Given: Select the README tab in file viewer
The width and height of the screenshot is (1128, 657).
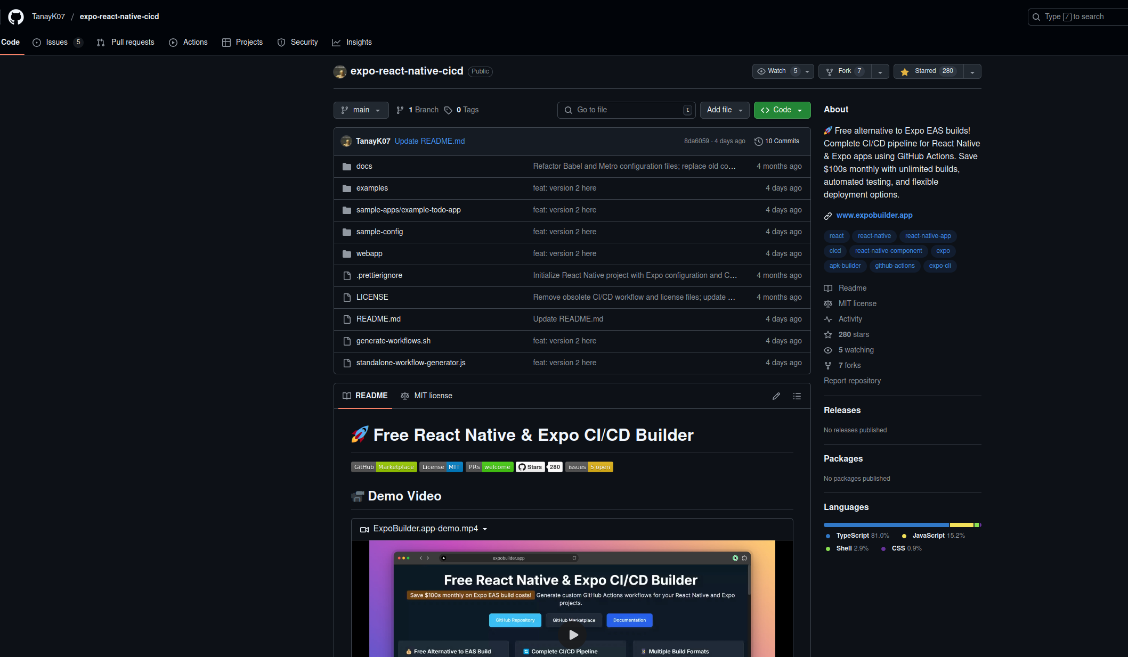Looking at the screenshot, I should [x=366, y=396].
